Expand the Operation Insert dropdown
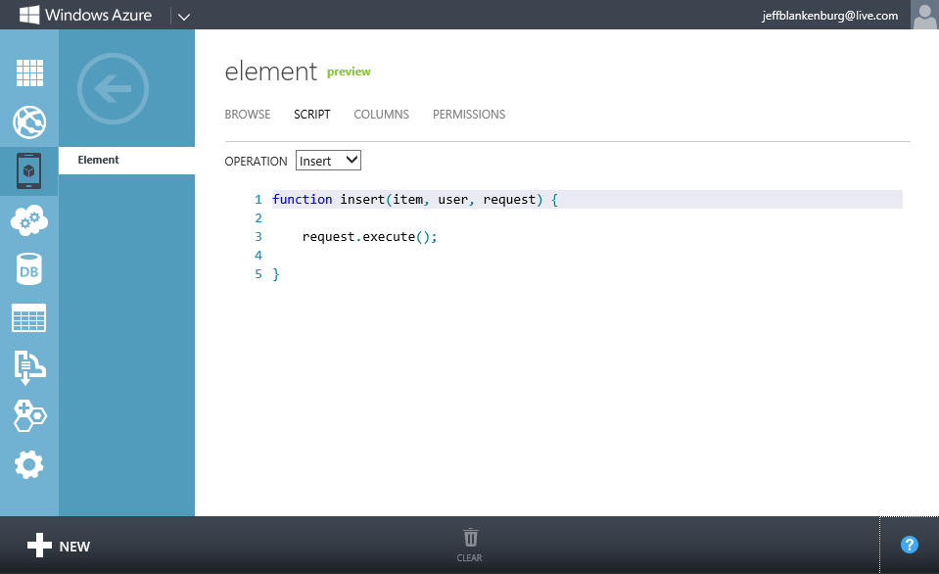The height and width of the screenshot is (574, 939). [x=328, y=161]
